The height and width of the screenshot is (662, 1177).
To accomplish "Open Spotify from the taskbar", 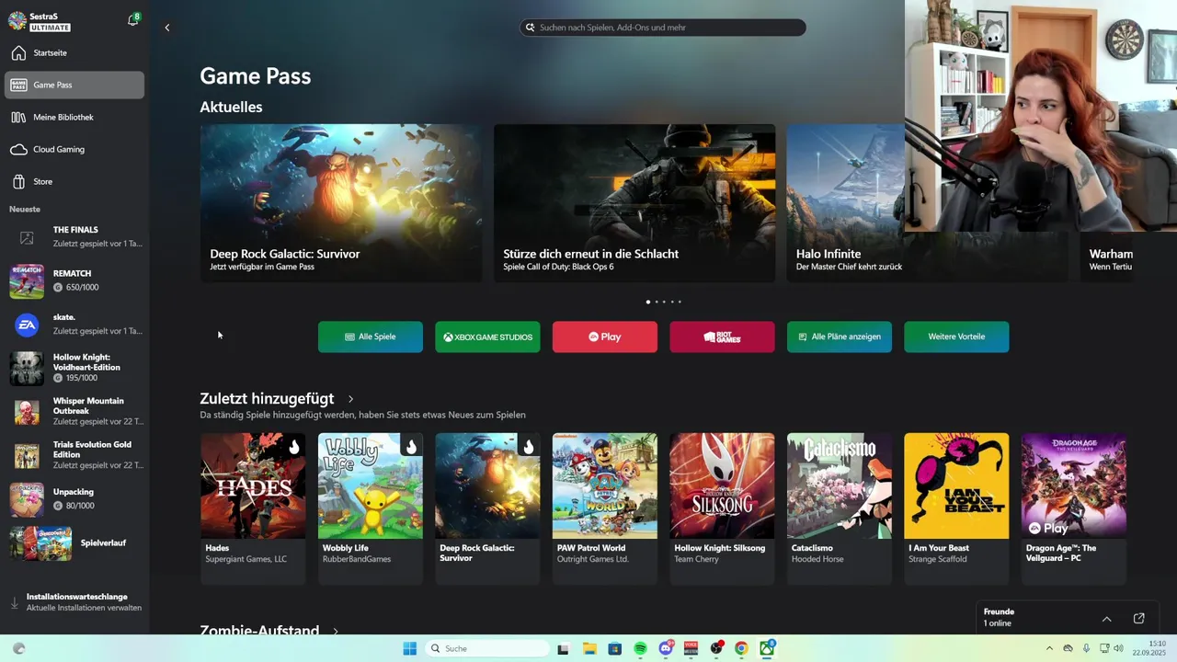I will pyautogui.click(x=640, y=648).
